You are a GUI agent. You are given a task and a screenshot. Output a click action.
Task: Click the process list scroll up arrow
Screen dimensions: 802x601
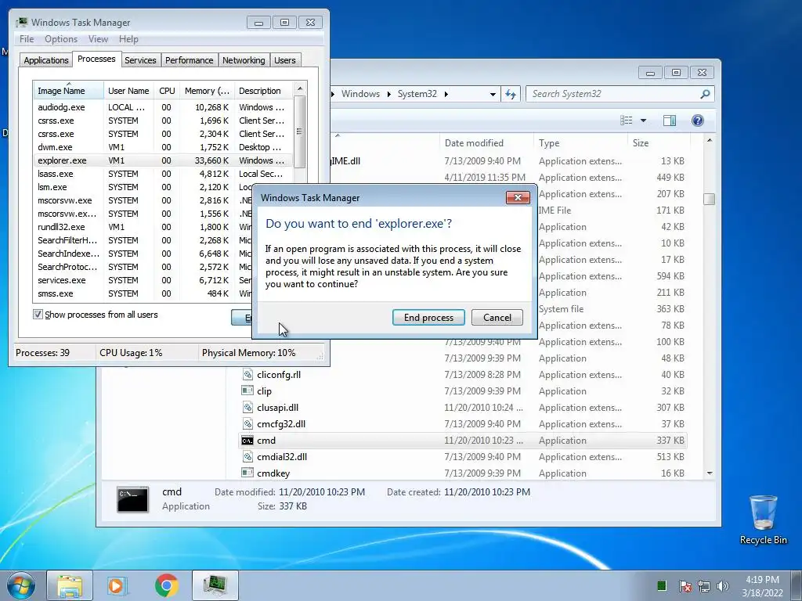(x=300, y=88)
